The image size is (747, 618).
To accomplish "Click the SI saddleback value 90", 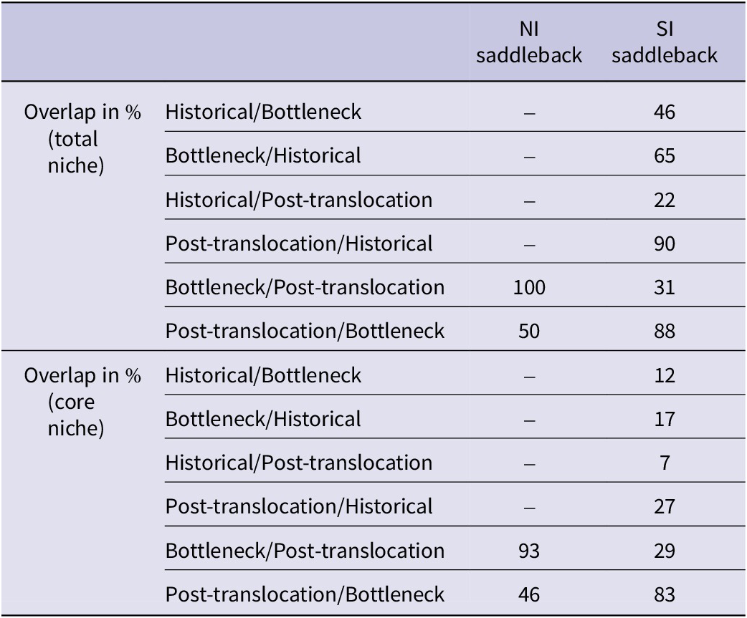I will point(664,243).
